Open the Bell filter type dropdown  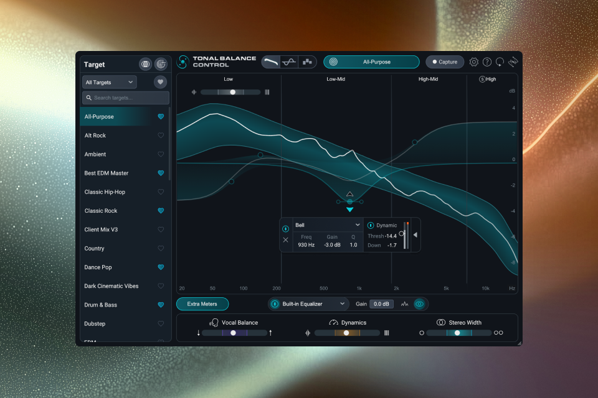(328, 225)
